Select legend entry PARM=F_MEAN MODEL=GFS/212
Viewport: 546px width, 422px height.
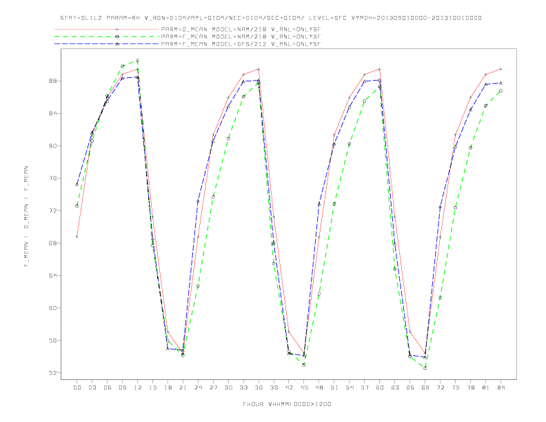tap(241, 44)
